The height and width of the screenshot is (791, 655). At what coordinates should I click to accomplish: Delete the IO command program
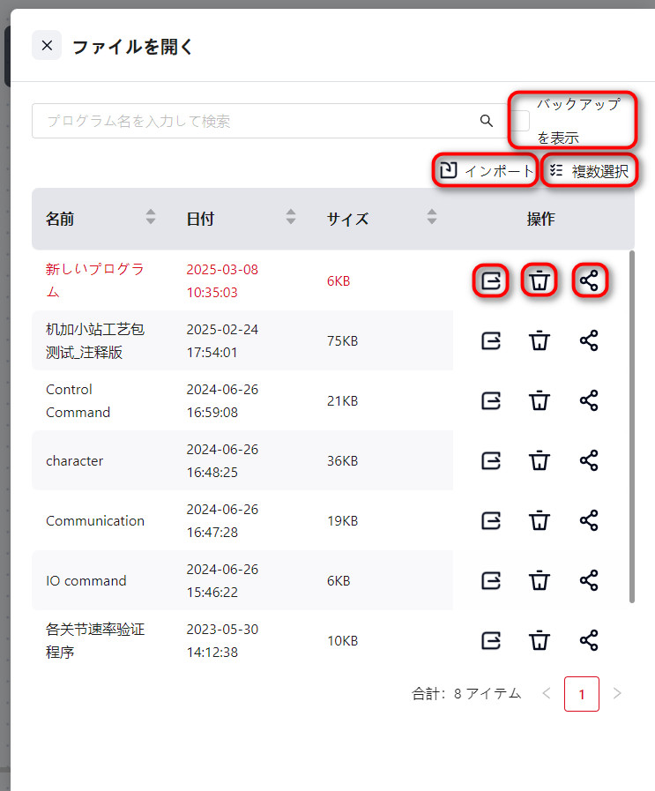tap(540, 580)
